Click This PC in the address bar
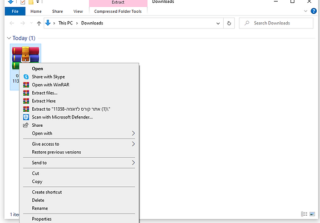The height and width of the screenshot is (223, 320). tap(66, 23)
